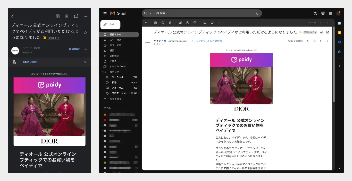
Task: Go back in the mobile mail view
Action: pyautogui.click(x=12, y=16)
